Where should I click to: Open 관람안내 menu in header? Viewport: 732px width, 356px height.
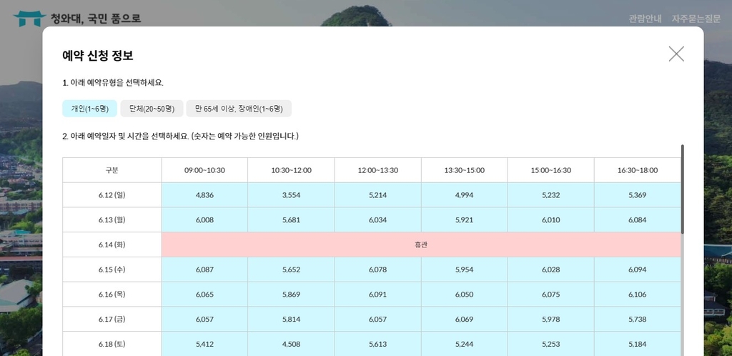point(645,19)
